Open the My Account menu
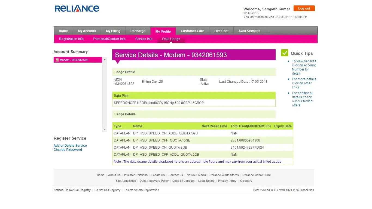The height and width of the screenshot is (209, 372). [x=87, y=31]
